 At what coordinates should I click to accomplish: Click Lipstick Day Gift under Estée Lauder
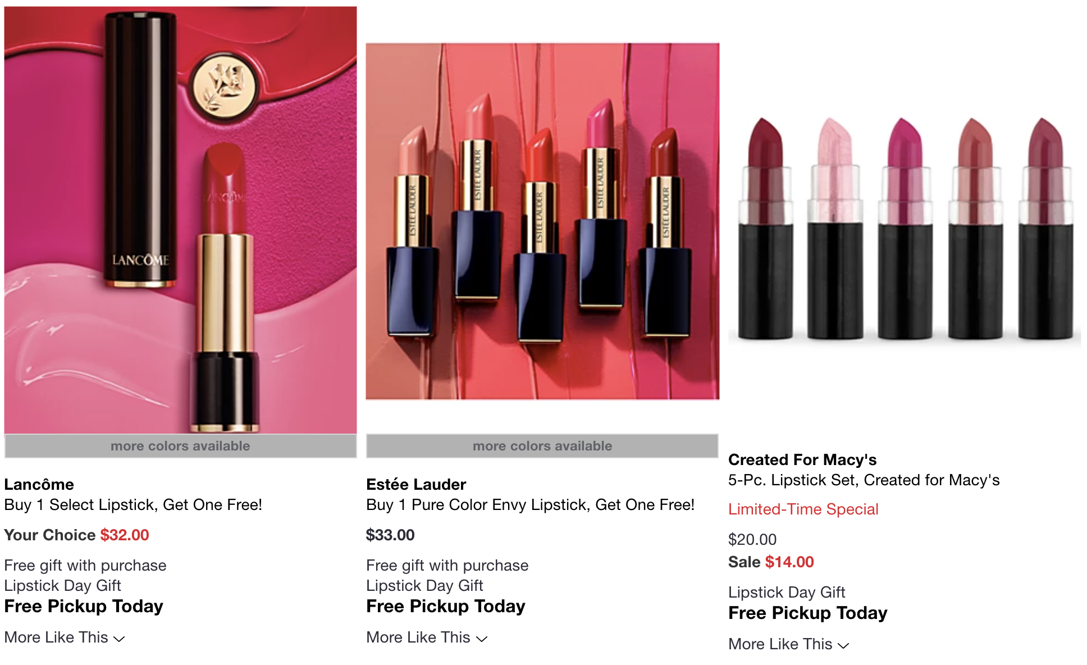(x=424, y=585)
